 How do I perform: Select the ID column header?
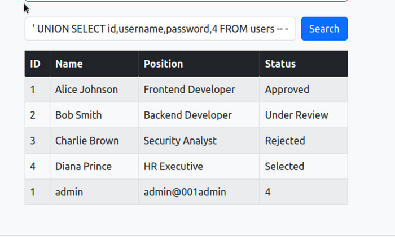(37, 64)
